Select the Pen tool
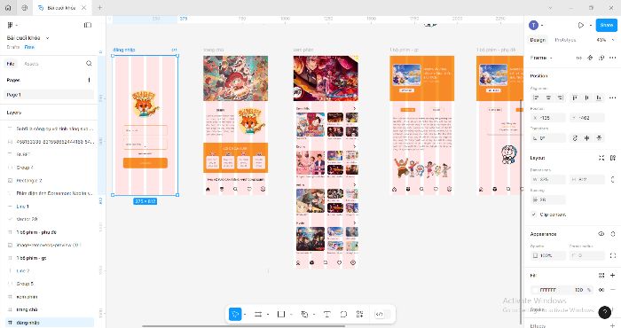 [304, 314]
